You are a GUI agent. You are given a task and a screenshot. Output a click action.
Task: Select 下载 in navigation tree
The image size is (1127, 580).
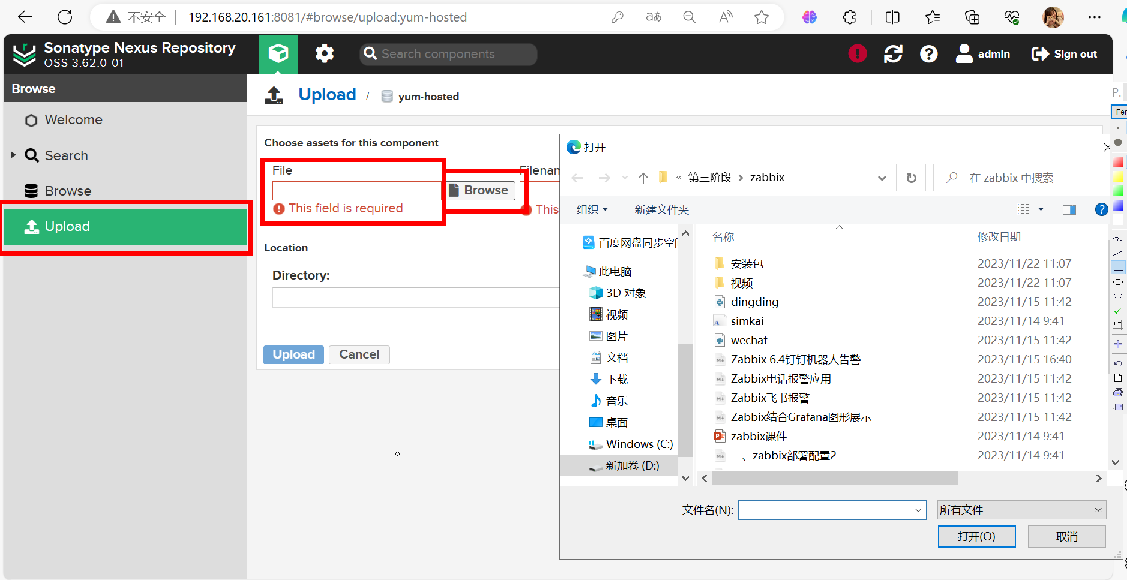click(609, 379)
